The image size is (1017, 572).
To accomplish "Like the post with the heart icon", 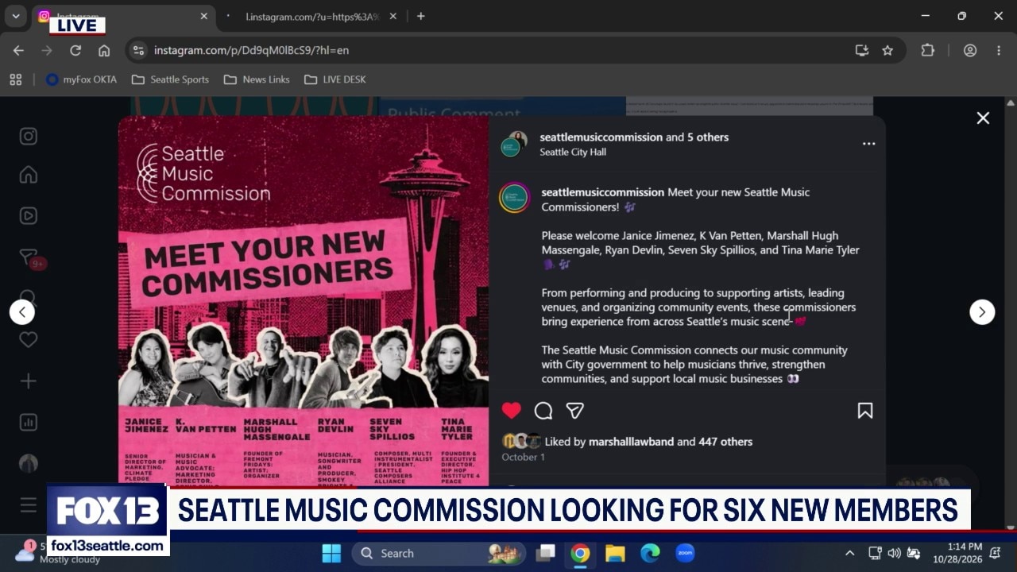I will pos(512,411).
